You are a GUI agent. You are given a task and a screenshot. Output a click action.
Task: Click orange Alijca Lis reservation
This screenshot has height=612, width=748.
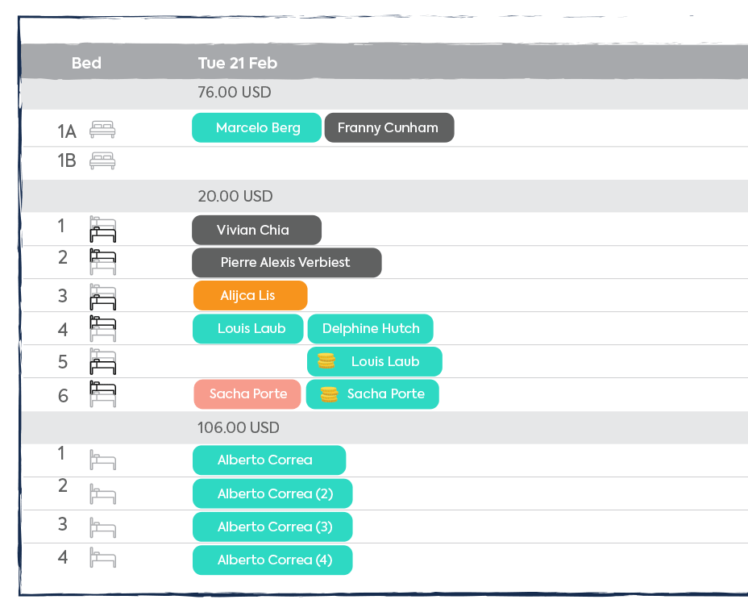[x=250, y=296]
